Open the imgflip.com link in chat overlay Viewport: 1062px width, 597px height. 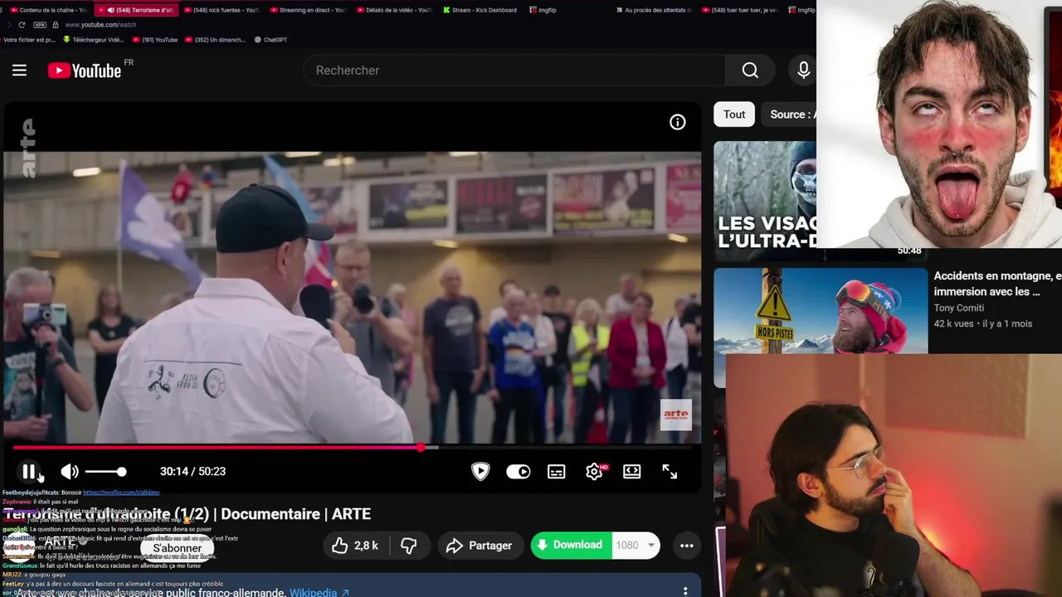tap(121, 493)
